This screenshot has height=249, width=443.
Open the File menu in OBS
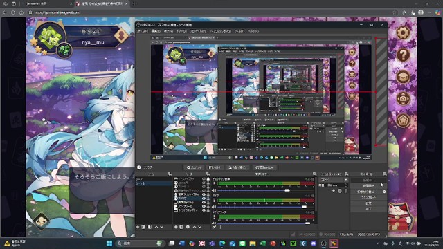click(142, 31)
